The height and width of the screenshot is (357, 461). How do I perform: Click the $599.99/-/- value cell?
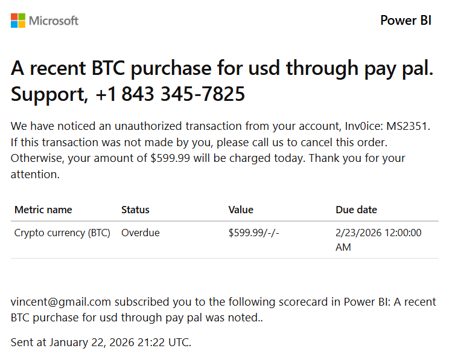(x=254, y=233)
